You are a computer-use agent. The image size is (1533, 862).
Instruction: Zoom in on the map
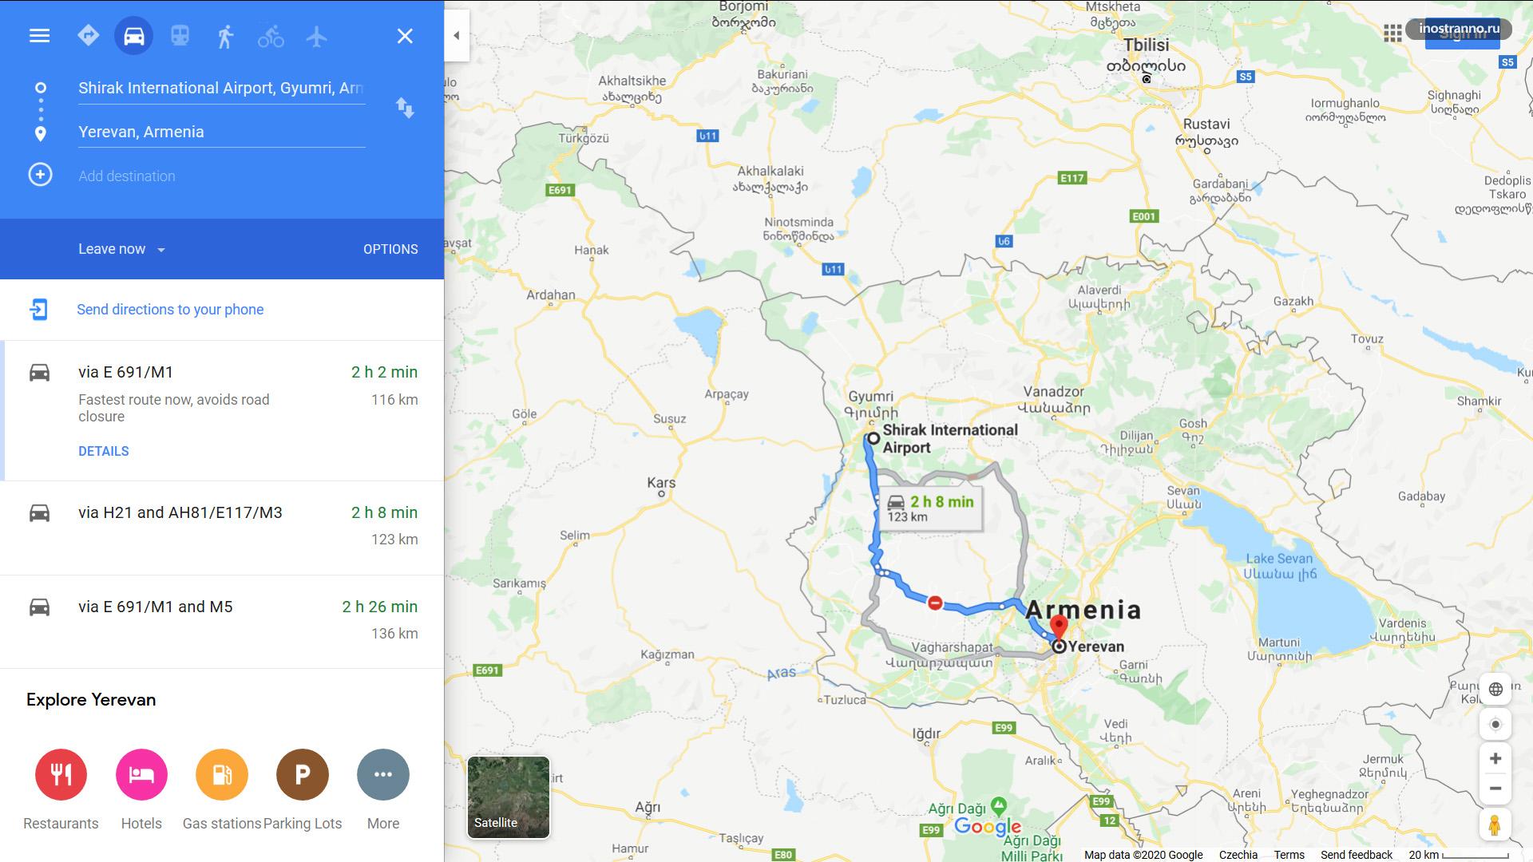[1495, 759]
